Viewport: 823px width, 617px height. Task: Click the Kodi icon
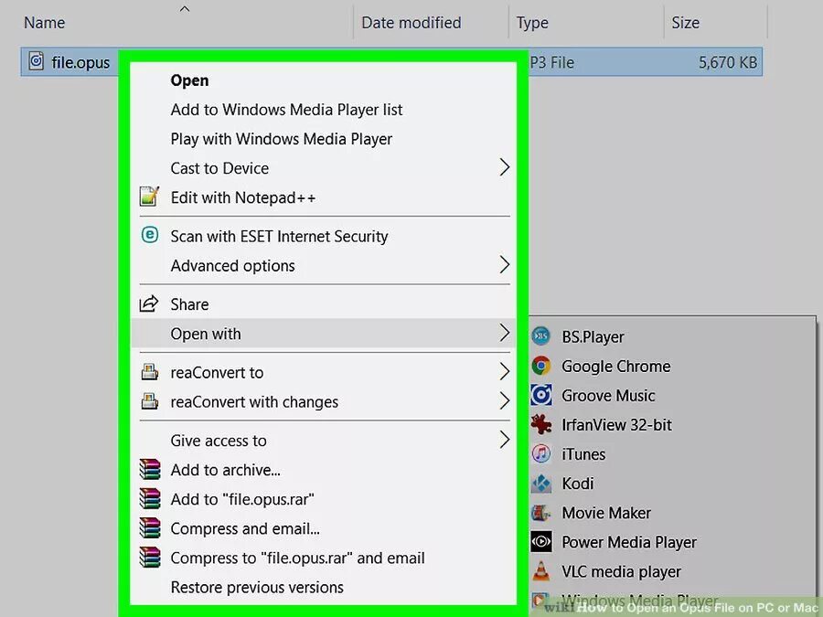[541, 484]
